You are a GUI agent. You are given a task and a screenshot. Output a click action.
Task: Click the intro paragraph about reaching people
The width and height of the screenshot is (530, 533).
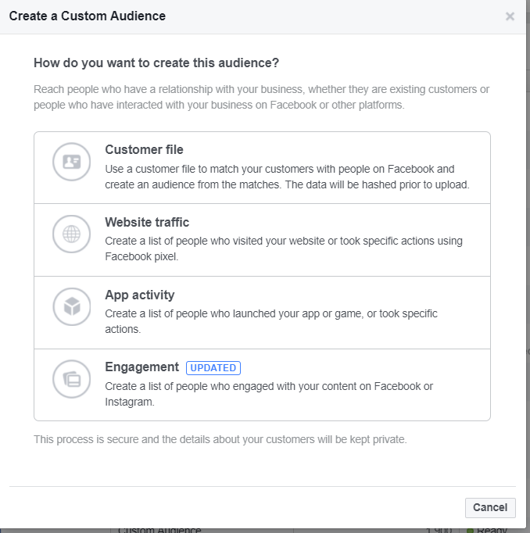(261, 97)
